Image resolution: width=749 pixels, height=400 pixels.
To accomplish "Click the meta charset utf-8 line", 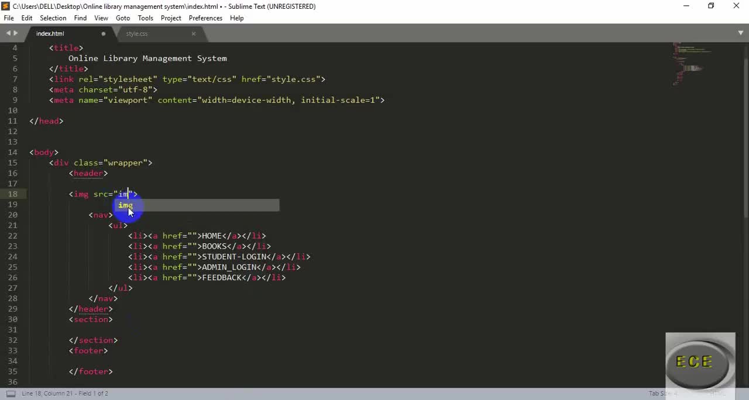I will tap(103, 90).
